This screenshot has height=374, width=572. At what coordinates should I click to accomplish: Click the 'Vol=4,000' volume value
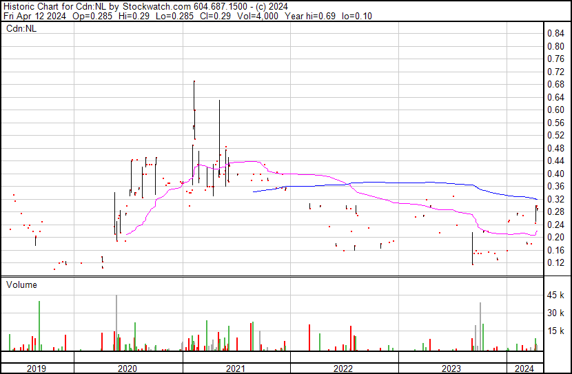coord(258,16)
